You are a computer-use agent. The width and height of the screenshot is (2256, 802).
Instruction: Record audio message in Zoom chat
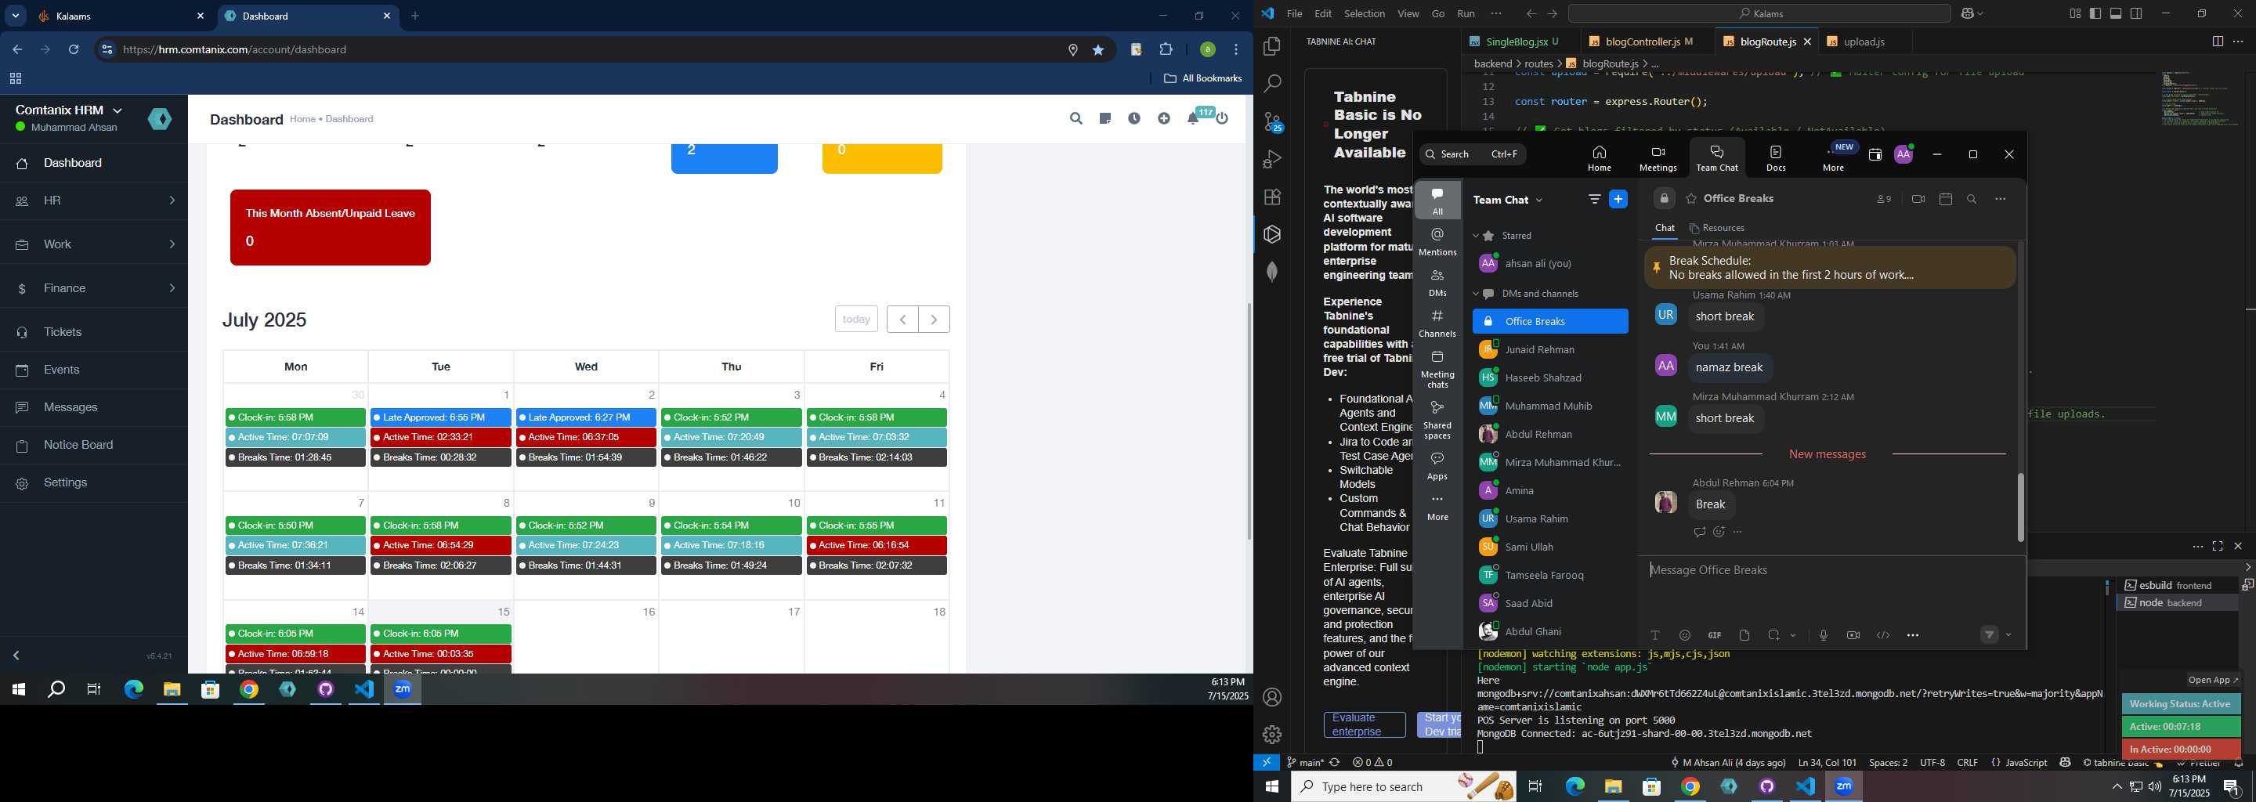pyautogui.click(x=1824, y=636)
